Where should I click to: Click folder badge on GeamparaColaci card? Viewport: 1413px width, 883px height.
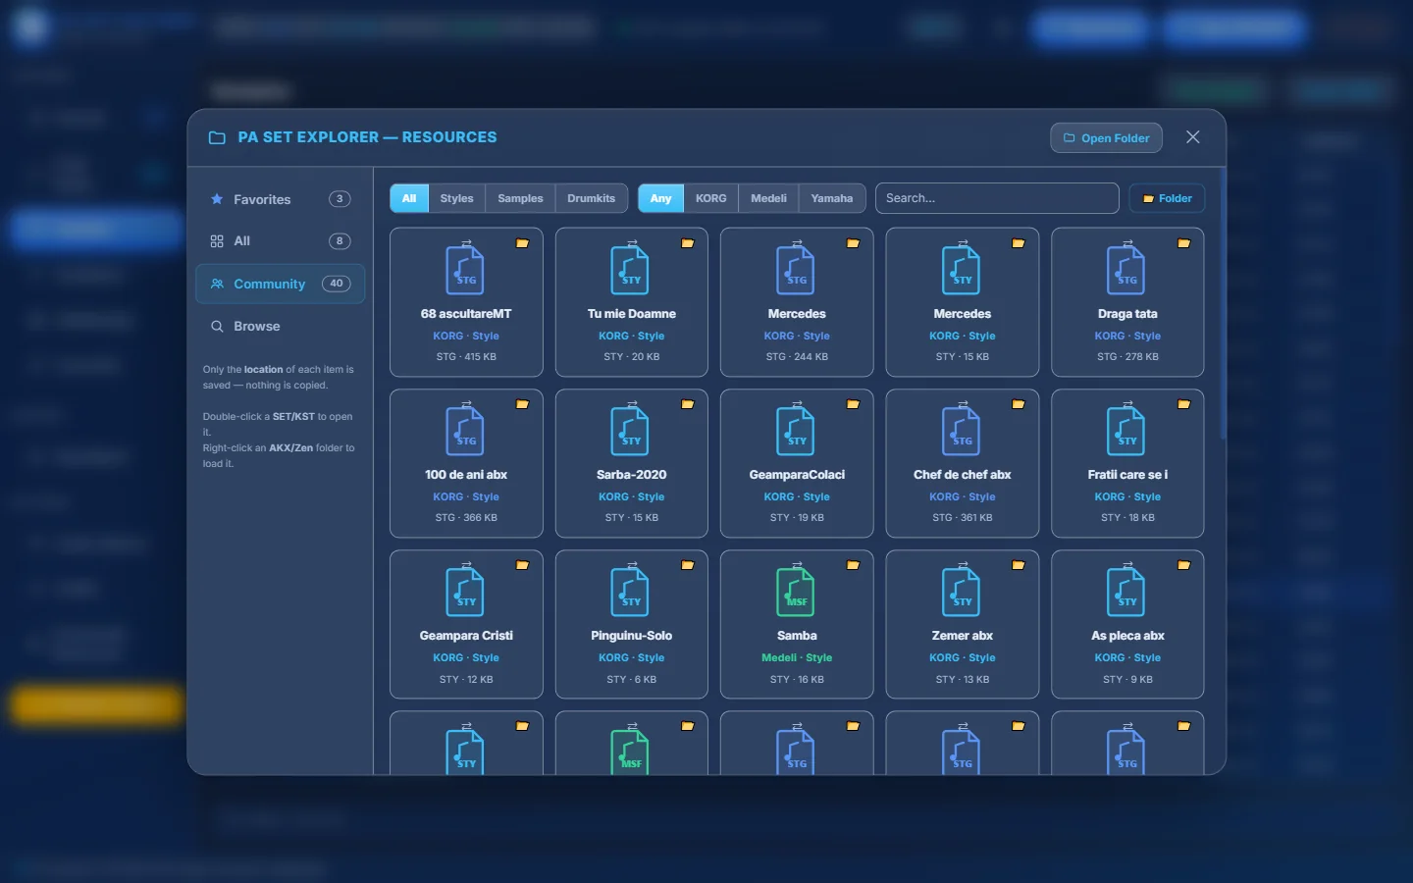click(x=853, y=404)
